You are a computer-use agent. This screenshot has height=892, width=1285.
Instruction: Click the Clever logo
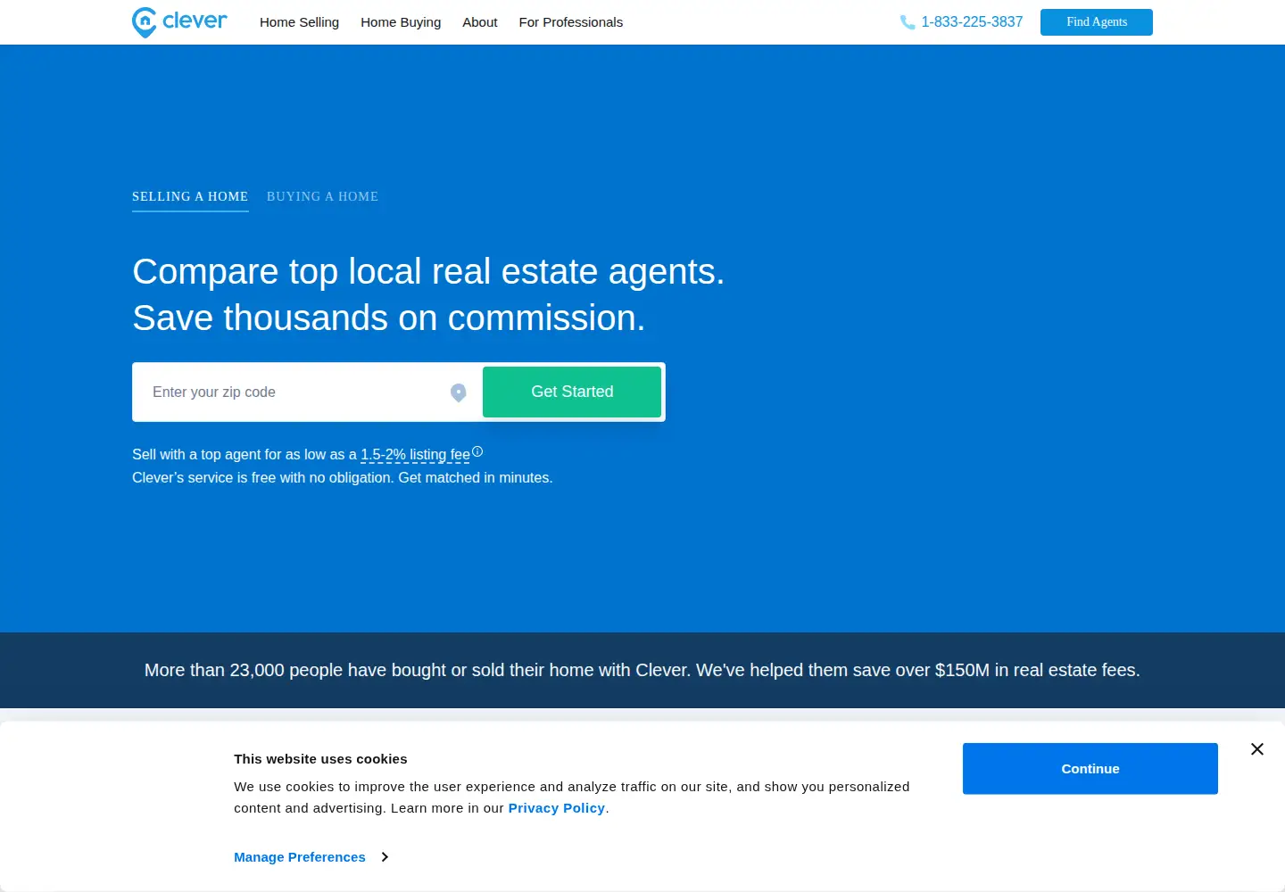point(179,22)
